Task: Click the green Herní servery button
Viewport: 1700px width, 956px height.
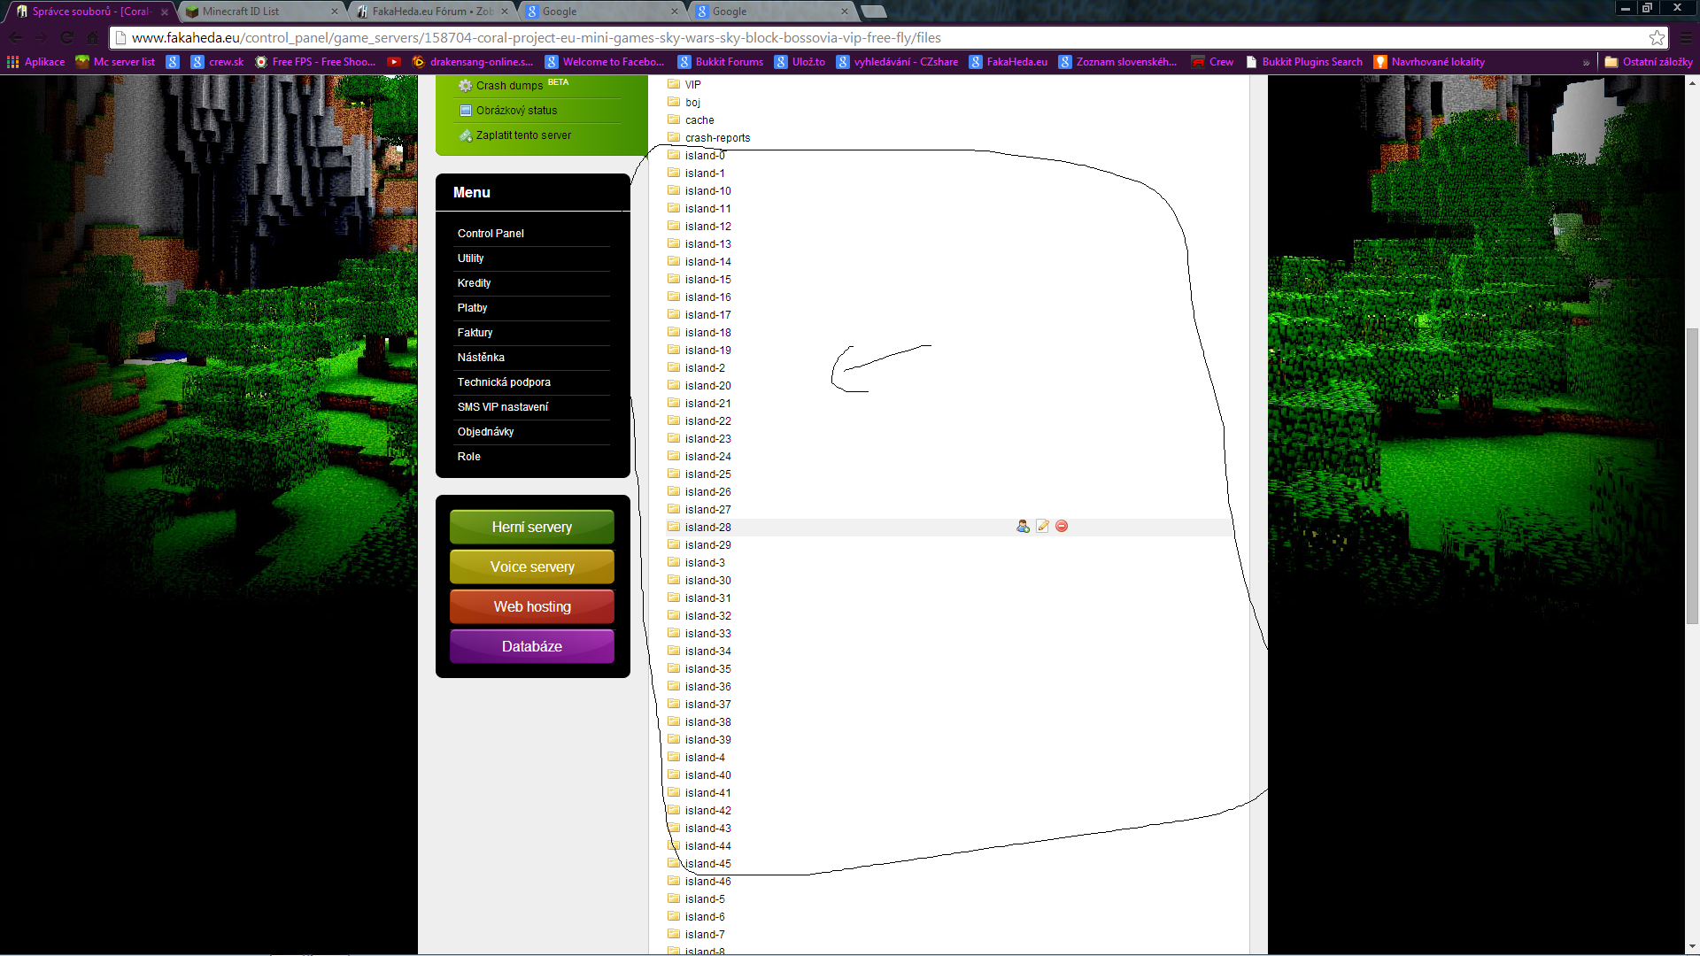Action: pyautogui.click(x=531, y=528)
